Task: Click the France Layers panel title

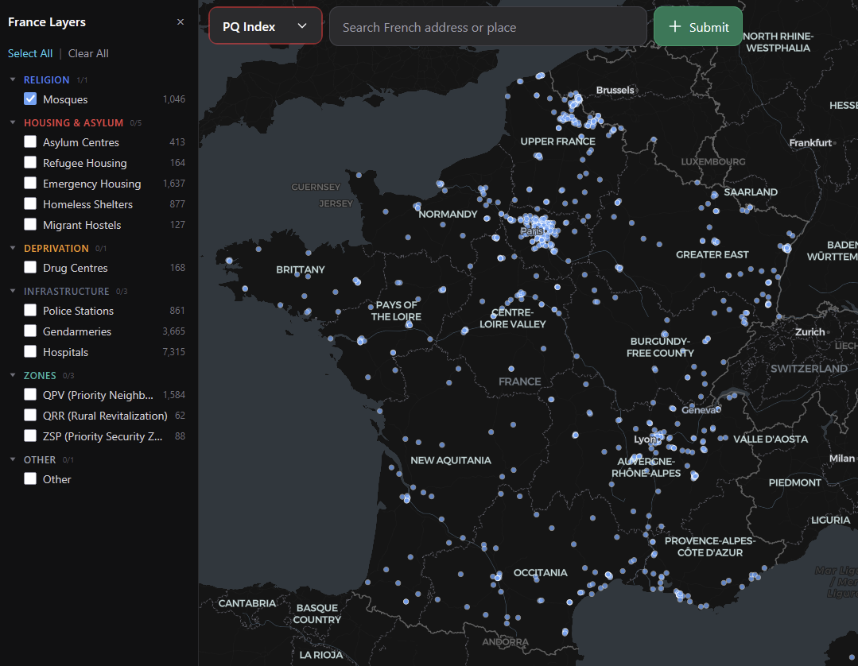Action: (x=47, y=22)
